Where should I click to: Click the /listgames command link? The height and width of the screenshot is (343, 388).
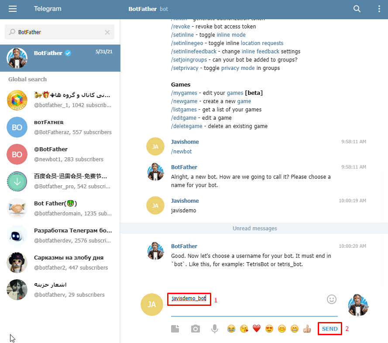(184, 110)
